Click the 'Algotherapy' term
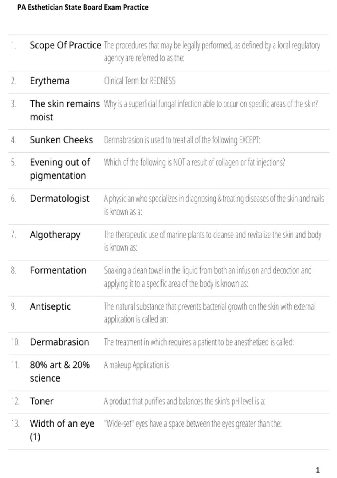337x478 pixels. point(55,235)
